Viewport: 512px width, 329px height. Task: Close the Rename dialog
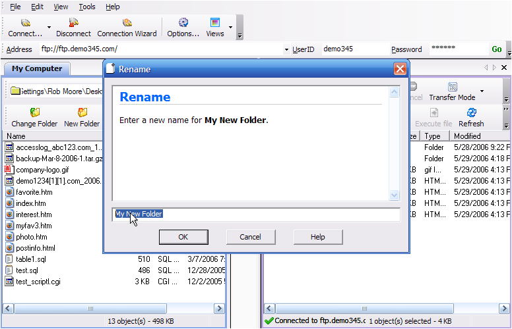tap(400, 68)
